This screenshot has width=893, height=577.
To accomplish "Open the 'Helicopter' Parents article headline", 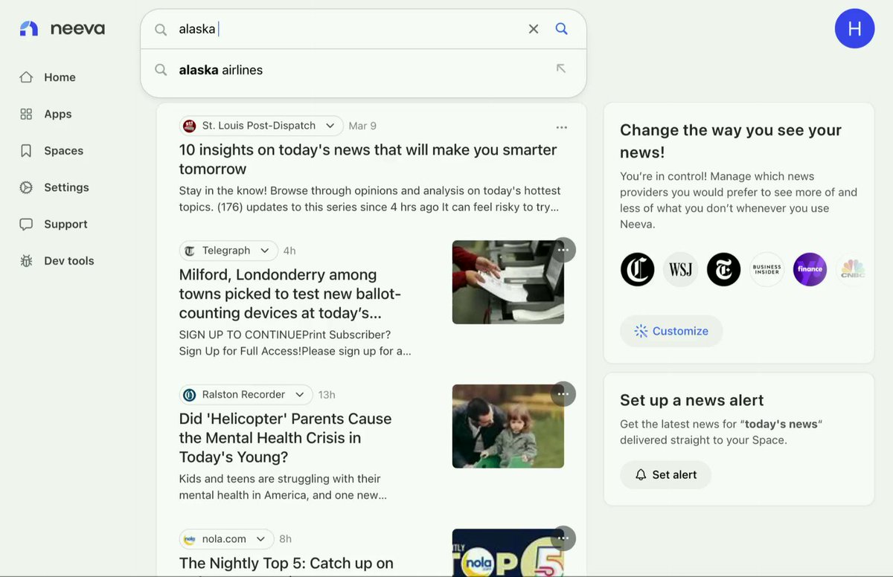I will click(x=285, y=438).
